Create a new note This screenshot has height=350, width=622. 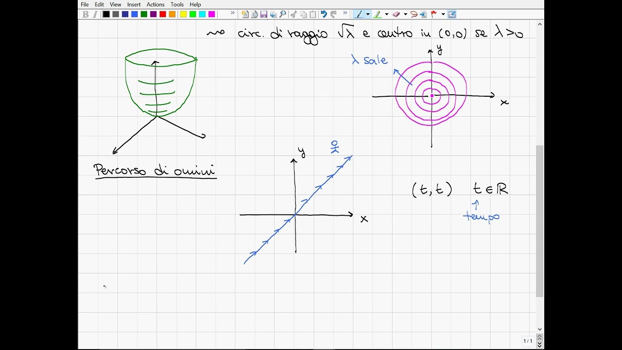[245, 15]
